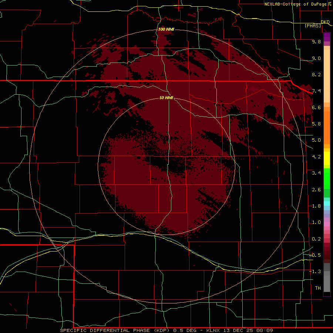The width and height of the screenshot is (333, 333).
Task: Click the -0.5 value on the color scale
Action: click(315, 255)
